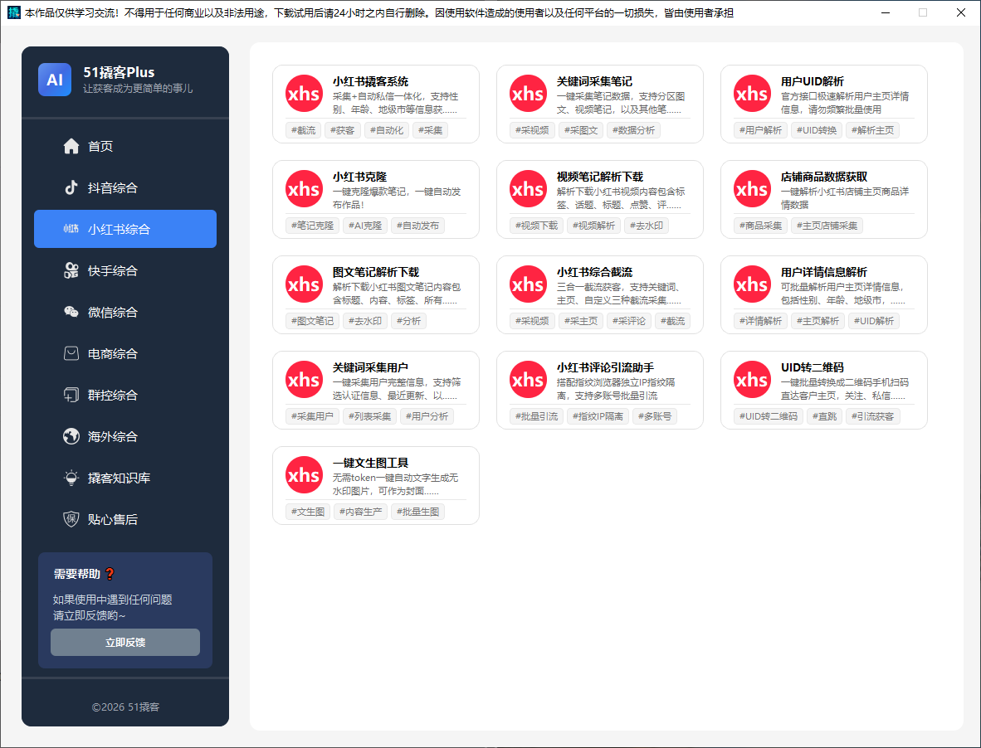Viewport: 981px width, 748px height.
Task: Click the blue AI logo of 51撬客Plus
Action: coord(55,80)
